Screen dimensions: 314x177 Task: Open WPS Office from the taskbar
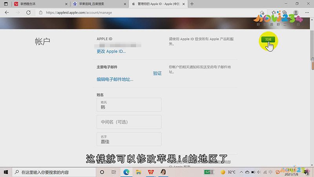tap(151, 172)
